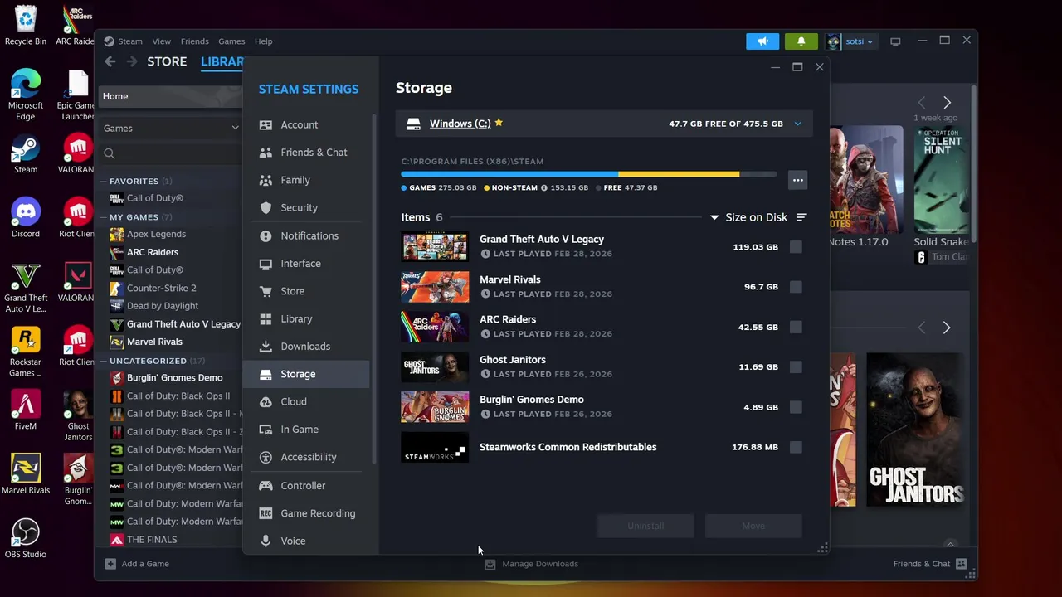Click the Add a Game plus icon
This screenshot has height=597, width=1062.
tap(110, 564)
